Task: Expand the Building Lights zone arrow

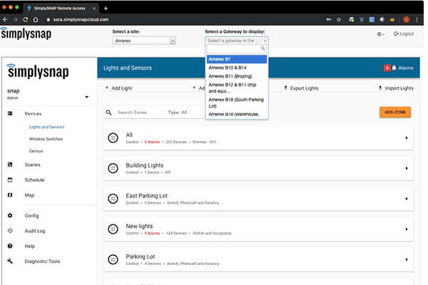Action: (407, 168)
